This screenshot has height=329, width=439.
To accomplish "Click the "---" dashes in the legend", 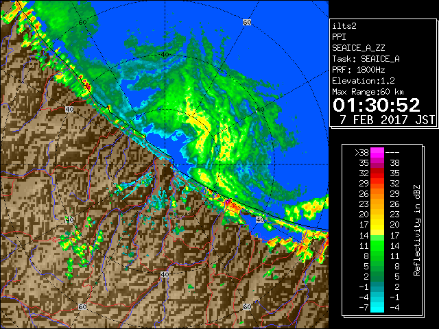I will [392, 153].
